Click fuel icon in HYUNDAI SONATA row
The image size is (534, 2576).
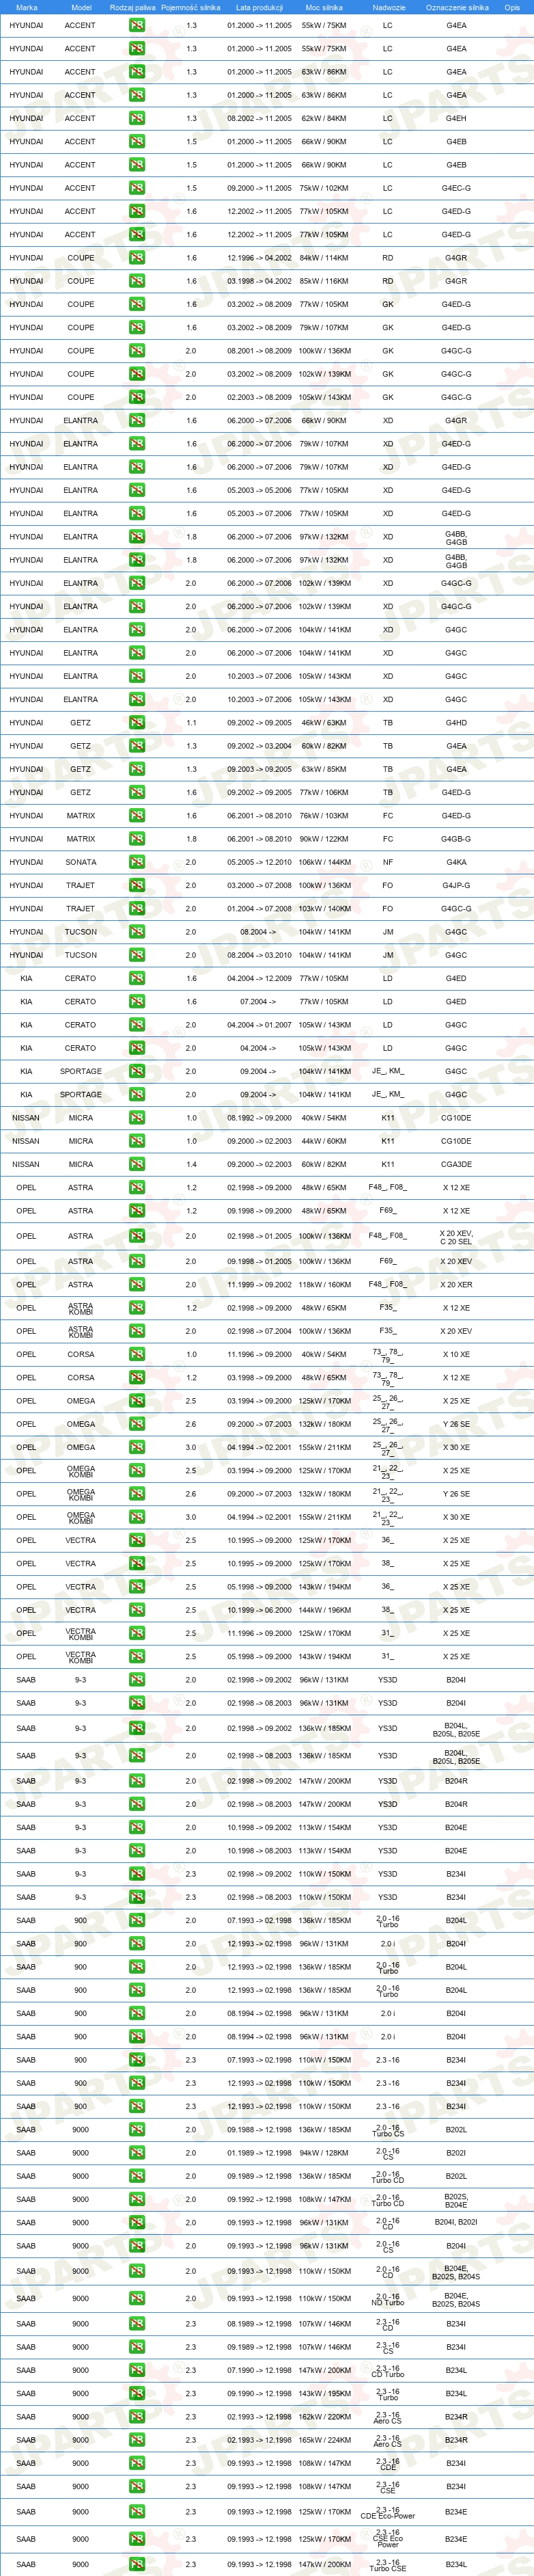[x=137, y=862]
